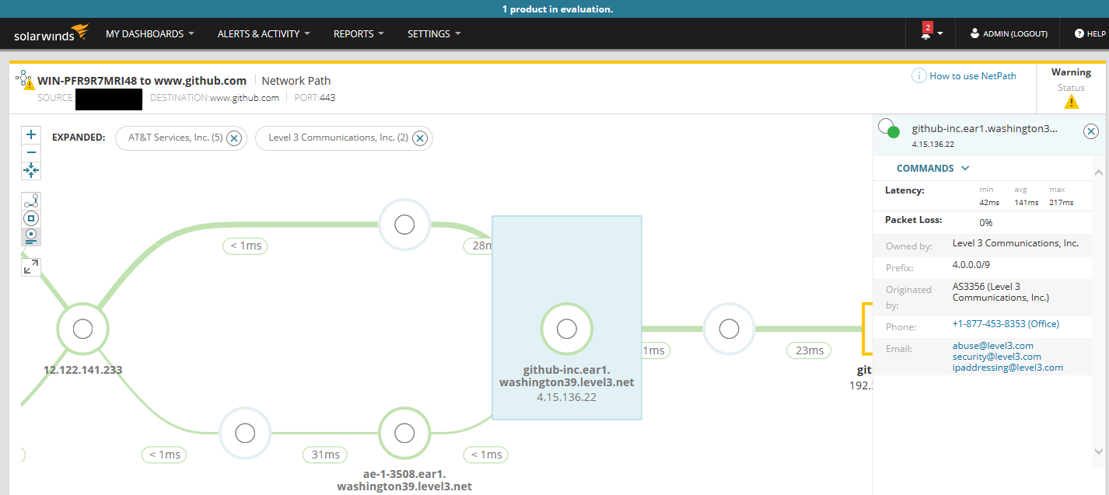Select the ae-1-3508.ear1 washington39 node
This screenshot has width=1109, height=495.
point(404,433)
